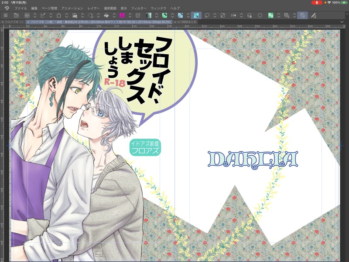Click the horizontal ruler above the canvas

click(x=174, y=26)
